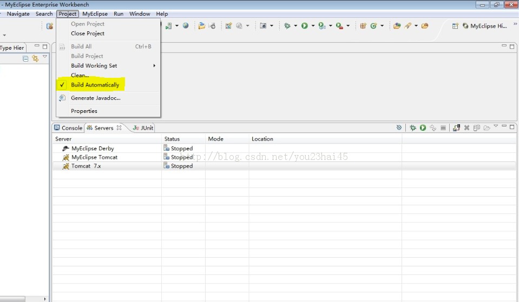Screen dimensions: 519x302
Task: Switch to the Console tab
Action: pos(68,128)
